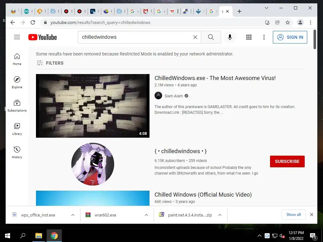The width and height of the screenshot is (323, 242).
Task: Open the notification center icon
Action: click(x=313, y=236)
